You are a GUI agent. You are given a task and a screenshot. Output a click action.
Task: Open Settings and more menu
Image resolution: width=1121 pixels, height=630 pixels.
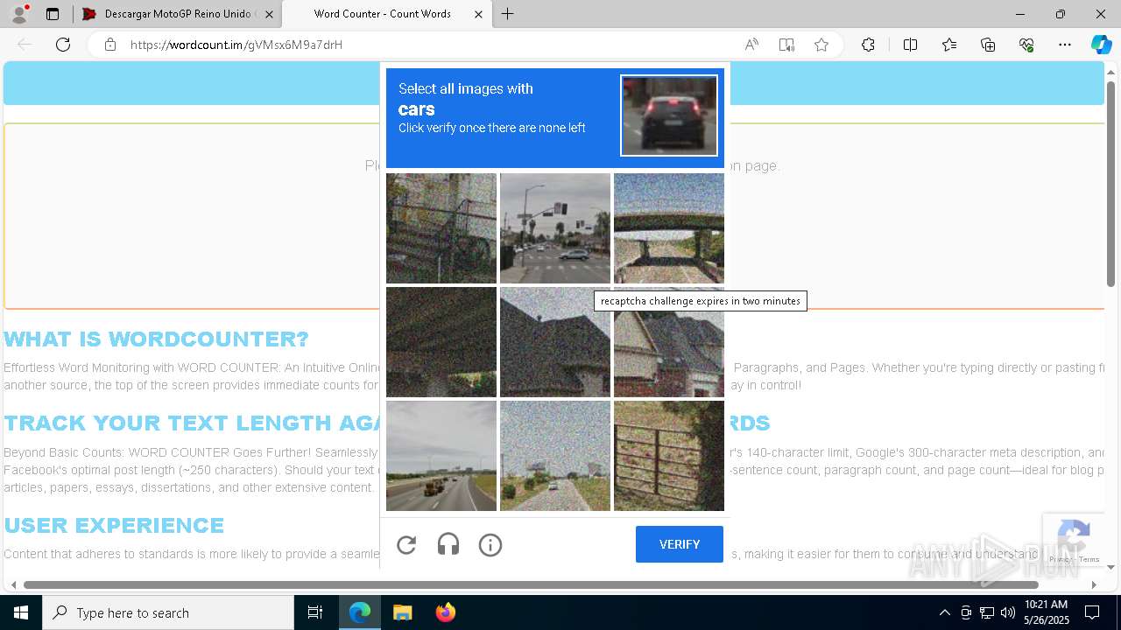click(1065, 45)
